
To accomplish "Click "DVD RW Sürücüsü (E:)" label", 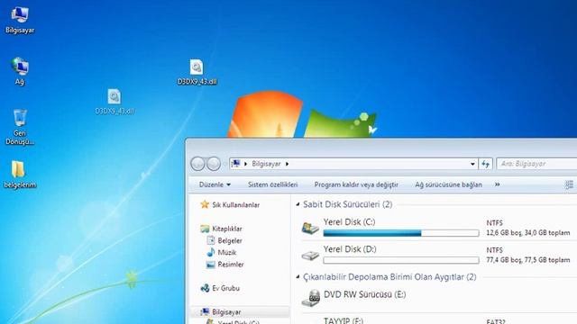I will coord(364,294).
